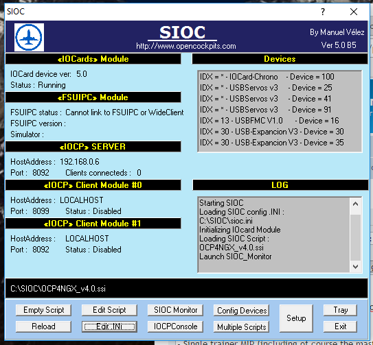373x345 pixels.
Task: Click the FSUIPC Module header
Action: [93, 97]
